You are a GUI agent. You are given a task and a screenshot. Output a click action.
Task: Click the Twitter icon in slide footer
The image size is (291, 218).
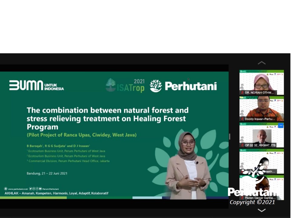[31, 189]
